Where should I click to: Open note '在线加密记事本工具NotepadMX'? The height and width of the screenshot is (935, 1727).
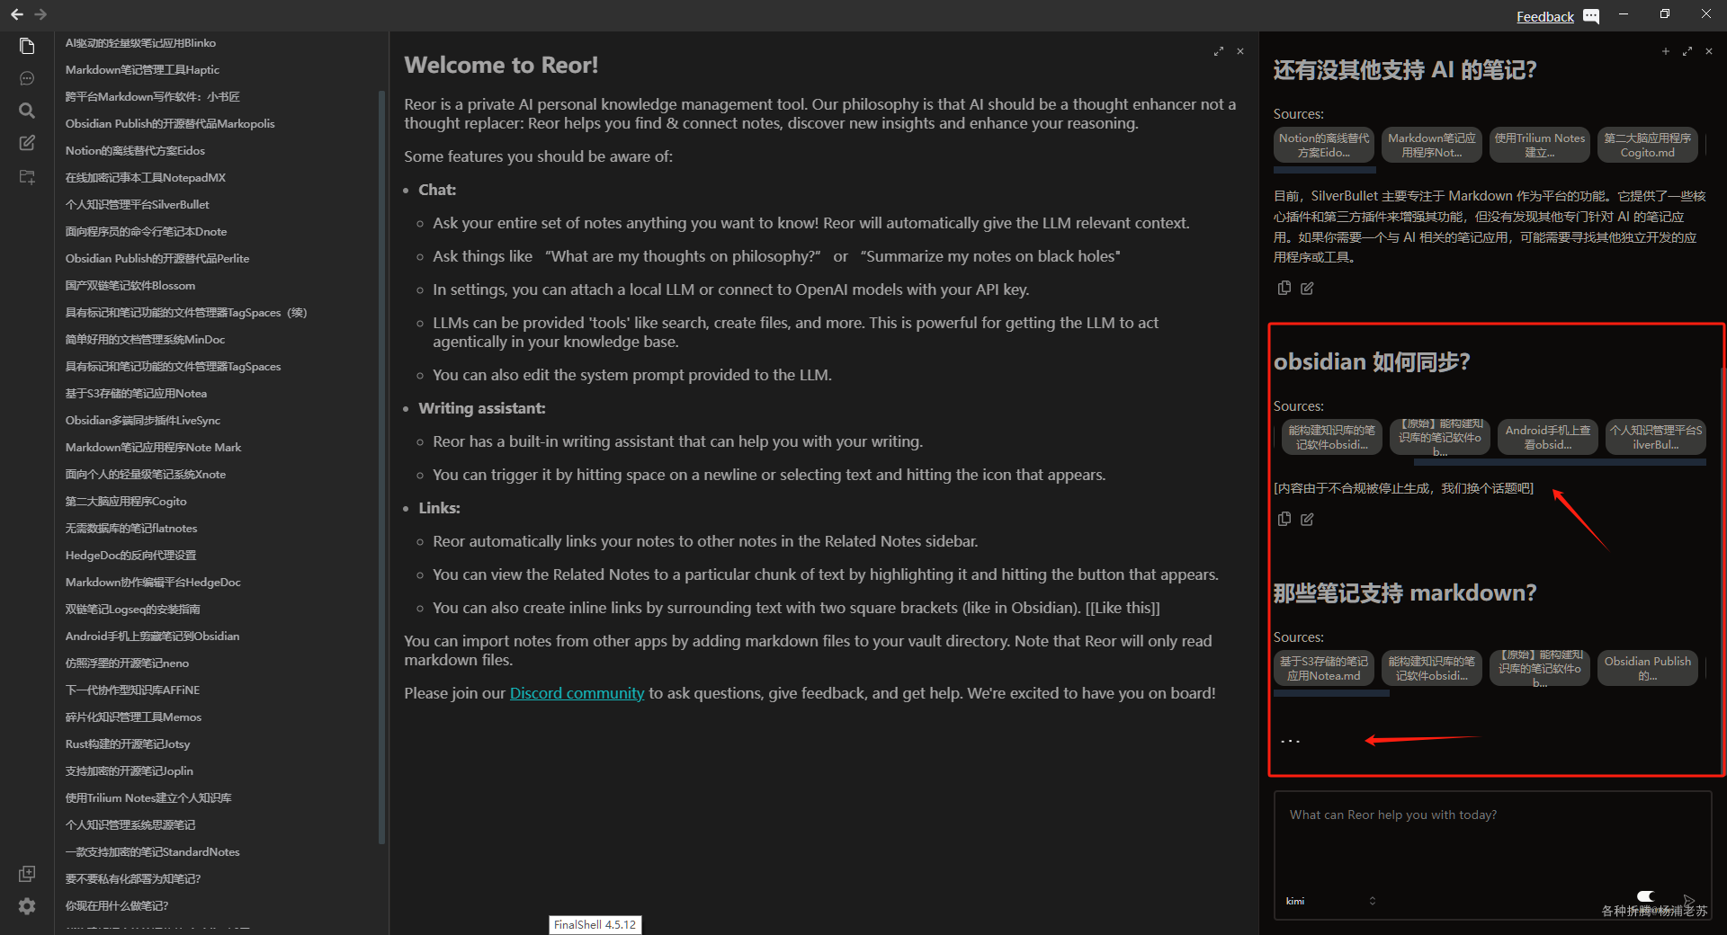pyautogui.click(x=146, y=178)
